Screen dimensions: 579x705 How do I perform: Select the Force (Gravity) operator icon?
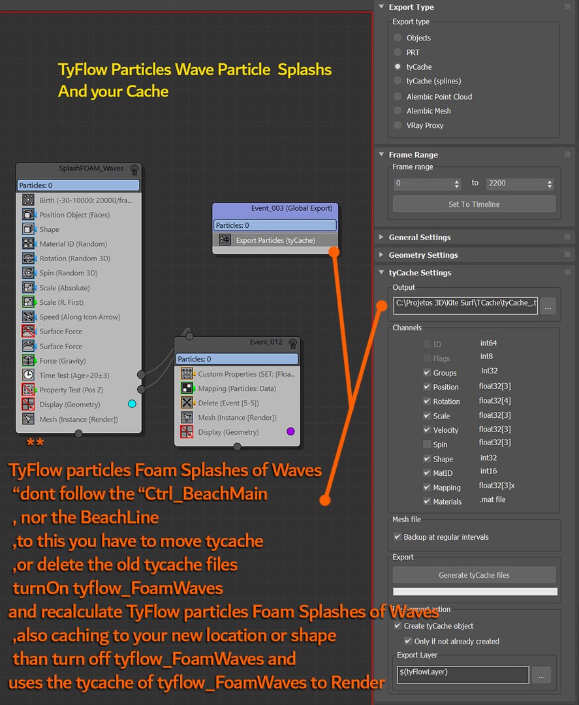point(28,360)
